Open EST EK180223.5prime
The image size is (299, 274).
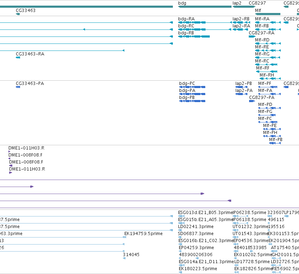198,269
